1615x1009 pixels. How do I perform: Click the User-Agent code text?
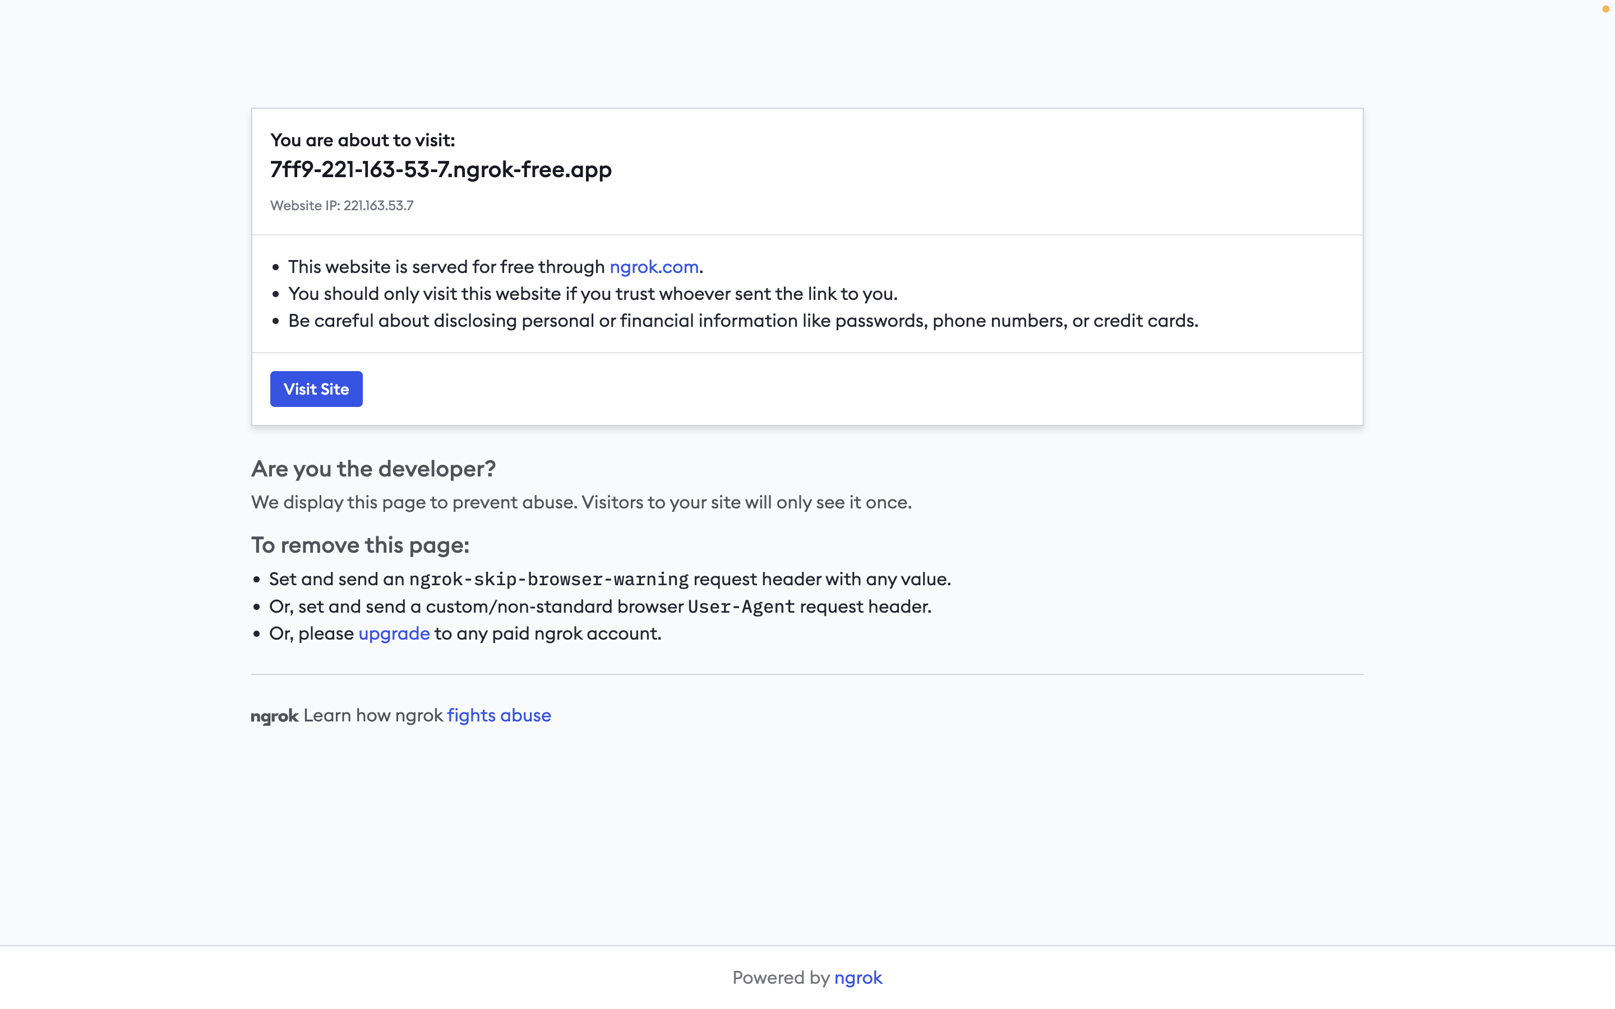point(741,607)
